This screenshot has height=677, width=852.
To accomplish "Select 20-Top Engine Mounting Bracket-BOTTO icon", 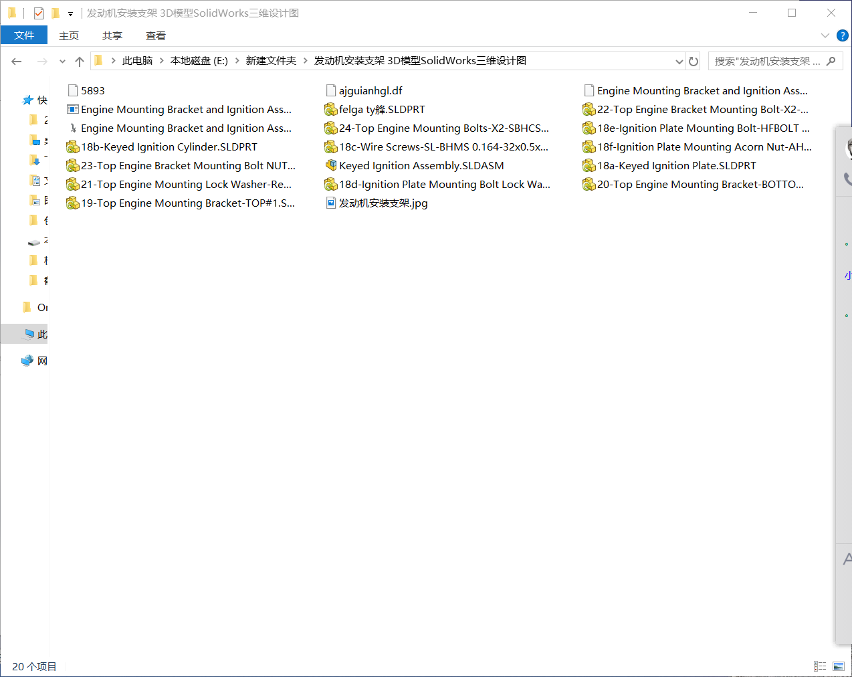I will tap(589, 184).
